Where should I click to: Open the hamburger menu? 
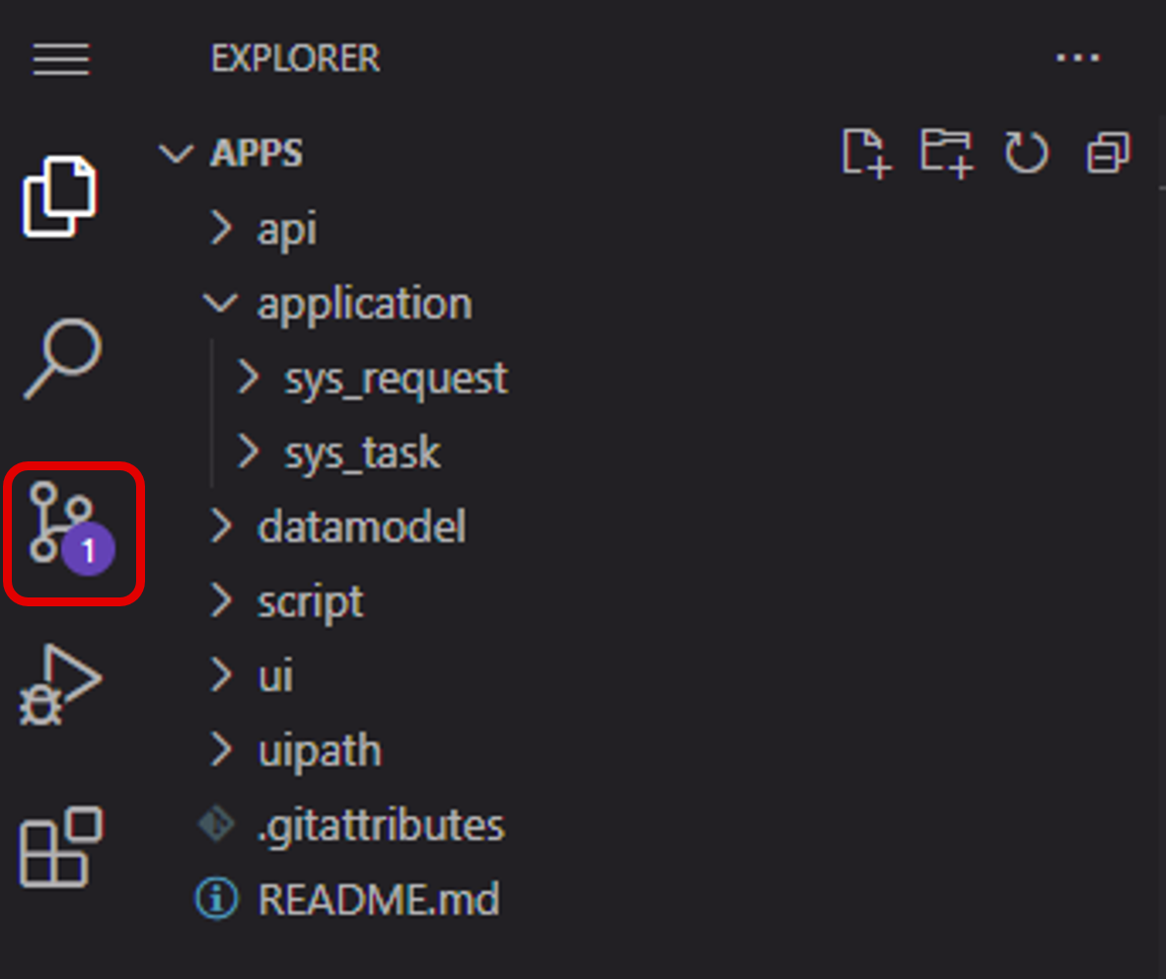61,59
